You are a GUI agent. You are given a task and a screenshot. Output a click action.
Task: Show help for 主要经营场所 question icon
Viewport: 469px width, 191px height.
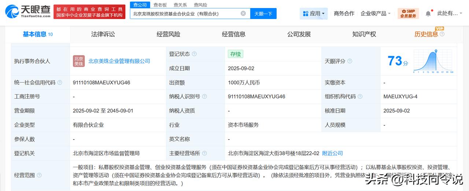[204, 153]
